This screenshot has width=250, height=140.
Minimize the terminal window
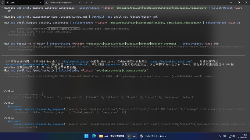click(231, 2)
